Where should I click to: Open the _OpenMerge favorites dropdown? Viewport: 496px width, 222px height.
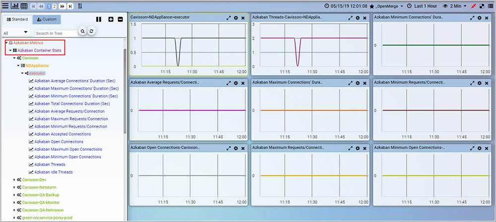pos(386,6)
